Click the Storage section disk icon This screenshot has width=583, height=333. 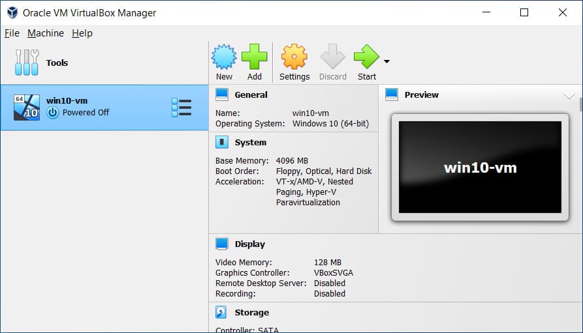coord(222,313)
